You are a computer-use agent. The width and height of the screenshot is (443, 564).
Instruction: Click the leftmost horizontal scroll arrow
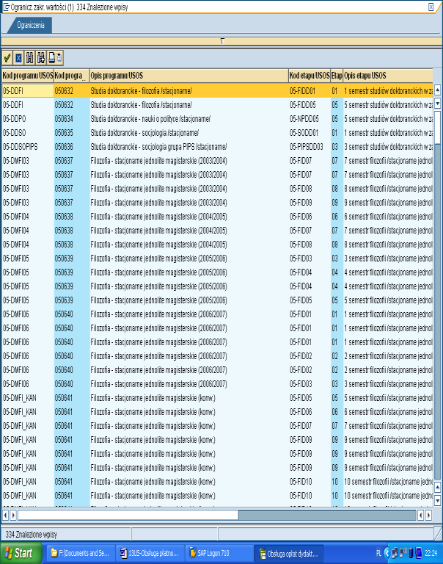pos(5,515)
